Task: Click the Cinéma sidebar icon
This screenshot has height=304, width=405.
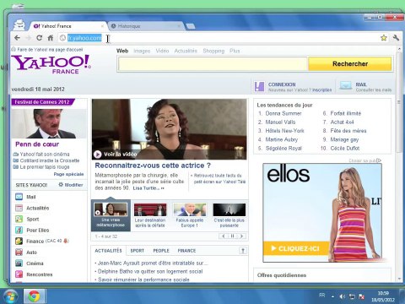Action: pos(19,263)
